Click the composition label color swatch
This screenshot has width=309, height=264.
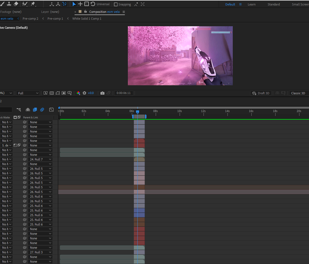click(80, 12)
